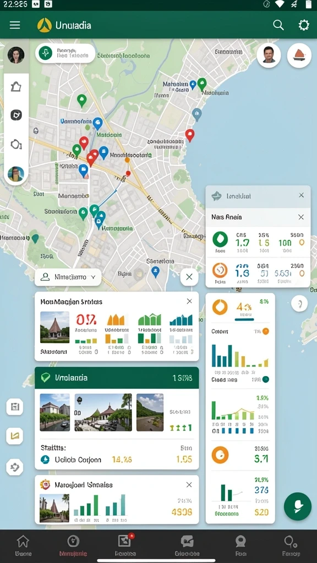Open the green Unolandia card header
This screenshot has width=317, height=563.
click(117, 378)
